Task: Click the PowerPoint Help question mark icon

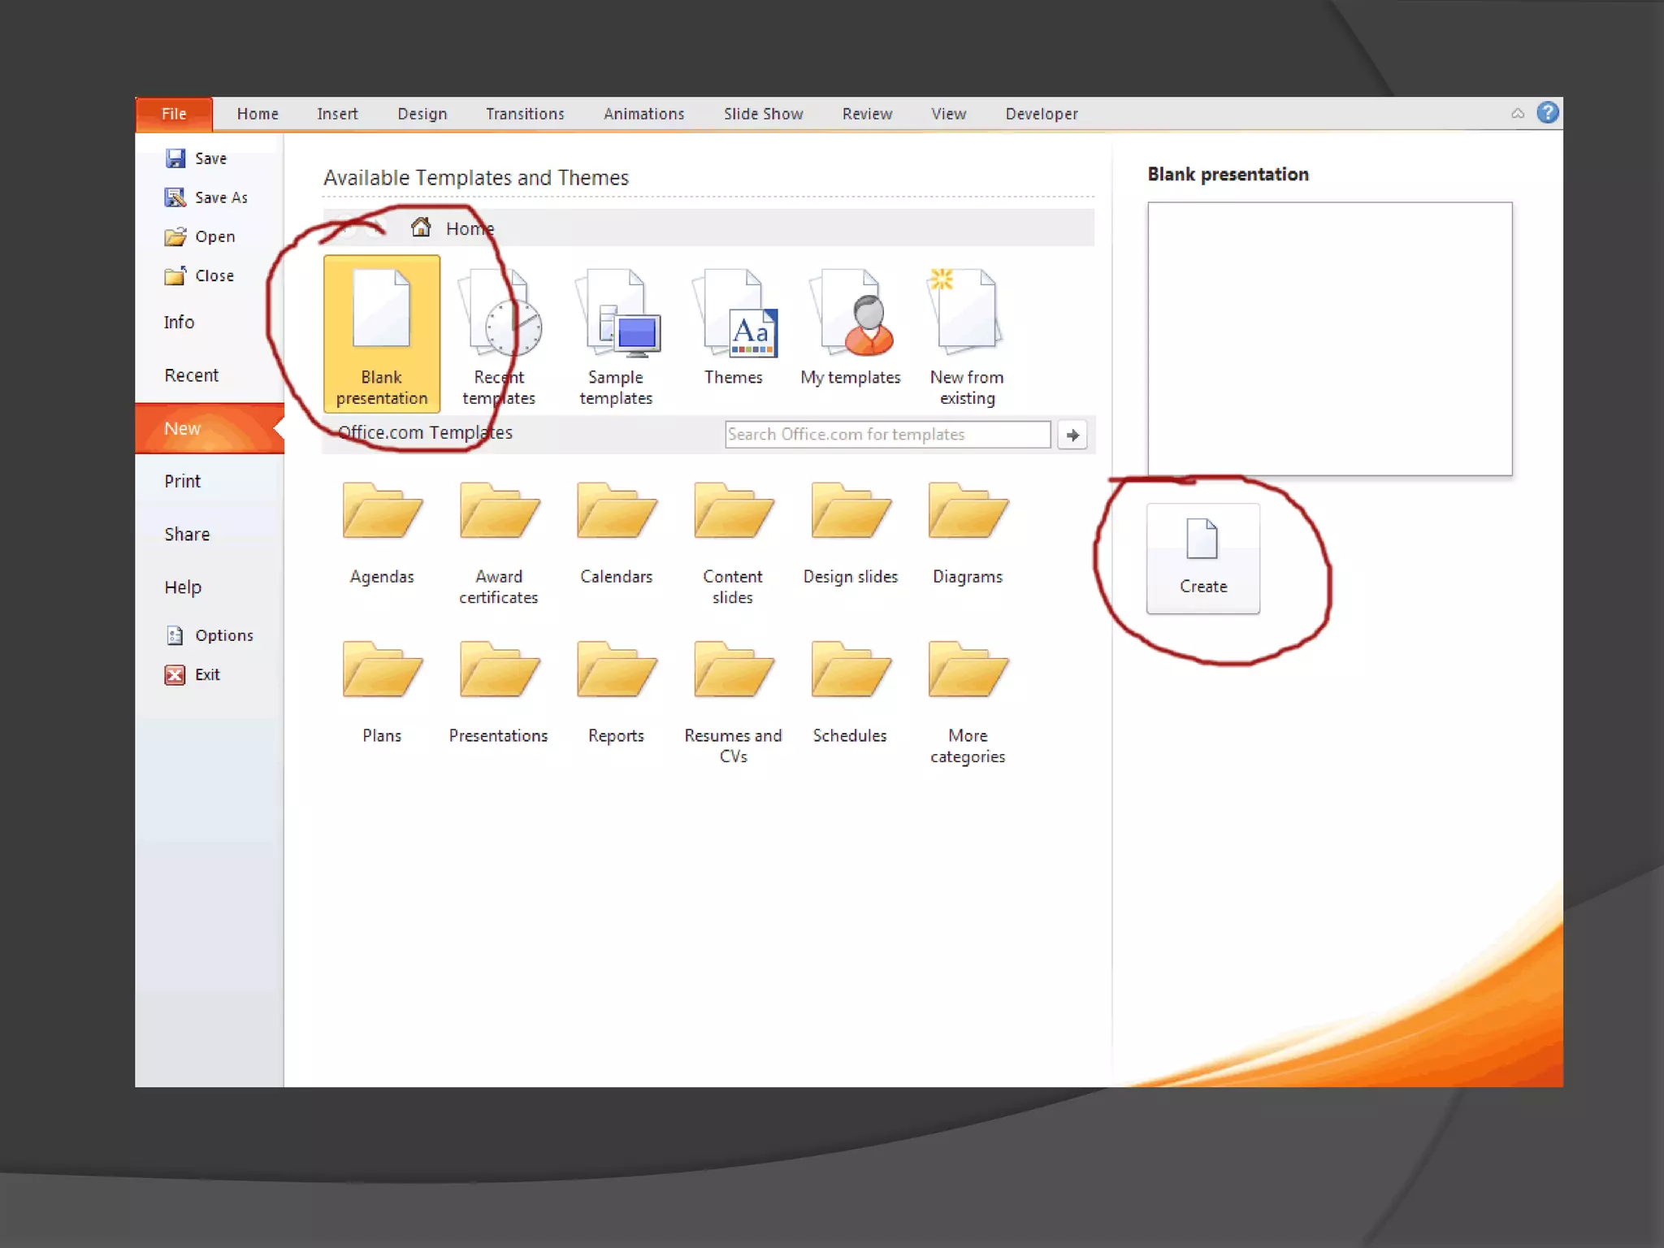Action: point(1547,112)
